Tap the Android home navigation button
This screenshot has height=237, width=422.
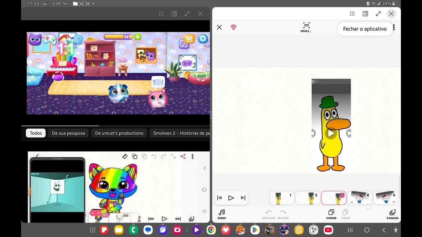(367, 230)
